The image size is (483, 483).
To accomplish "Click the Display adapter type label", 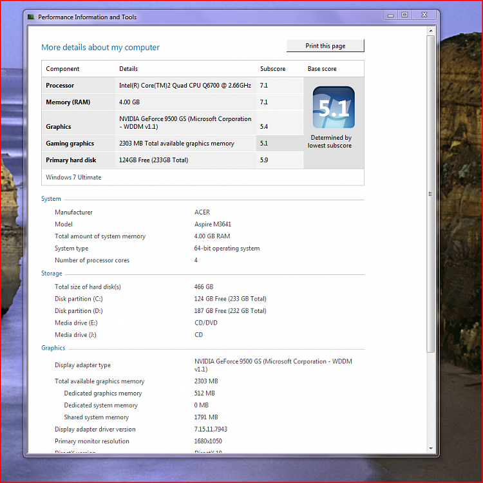I will pyautogui.click(x=82, y=365).
